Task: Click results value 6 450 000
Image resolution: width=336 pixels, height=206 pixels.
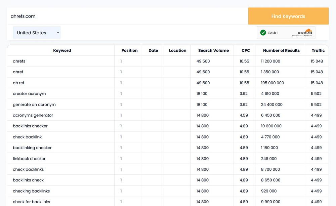Action: [270, 115]
